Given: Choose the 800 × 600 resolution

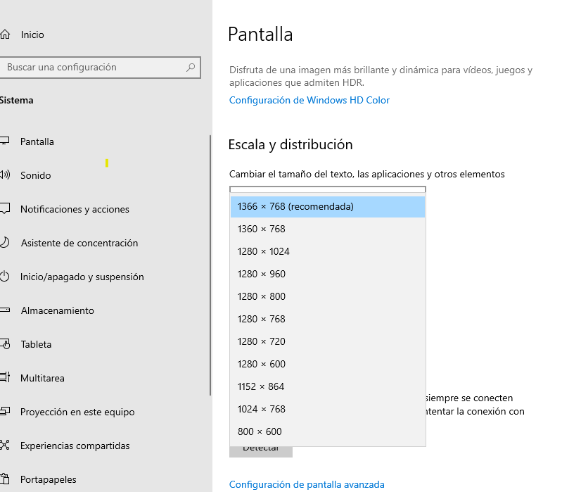Looking at the screenshot, I should coord(328,432).
